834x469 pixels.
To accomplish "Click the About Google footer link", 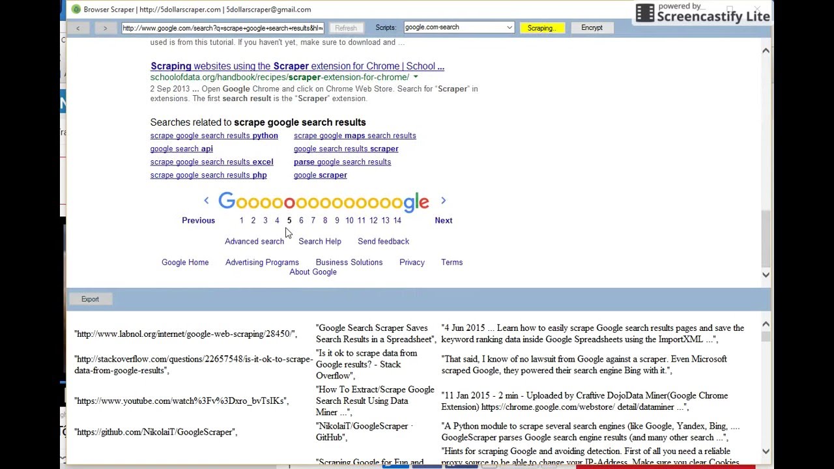I will 313,272.
